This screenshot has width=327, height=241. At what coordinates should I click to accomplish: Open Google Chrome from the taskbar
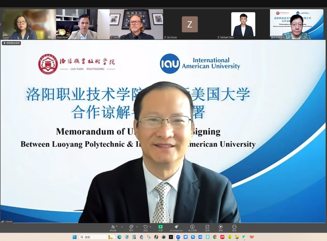tap(215, 237)
